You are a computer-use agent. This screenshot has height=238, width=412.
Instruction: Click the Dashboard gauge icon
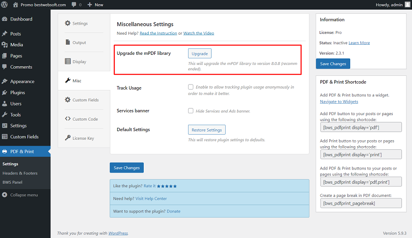pyautogui.click(x=5, y=19)
